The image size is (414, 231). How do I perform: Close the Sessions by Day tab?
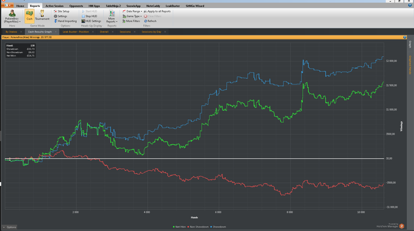coord(165,32)
